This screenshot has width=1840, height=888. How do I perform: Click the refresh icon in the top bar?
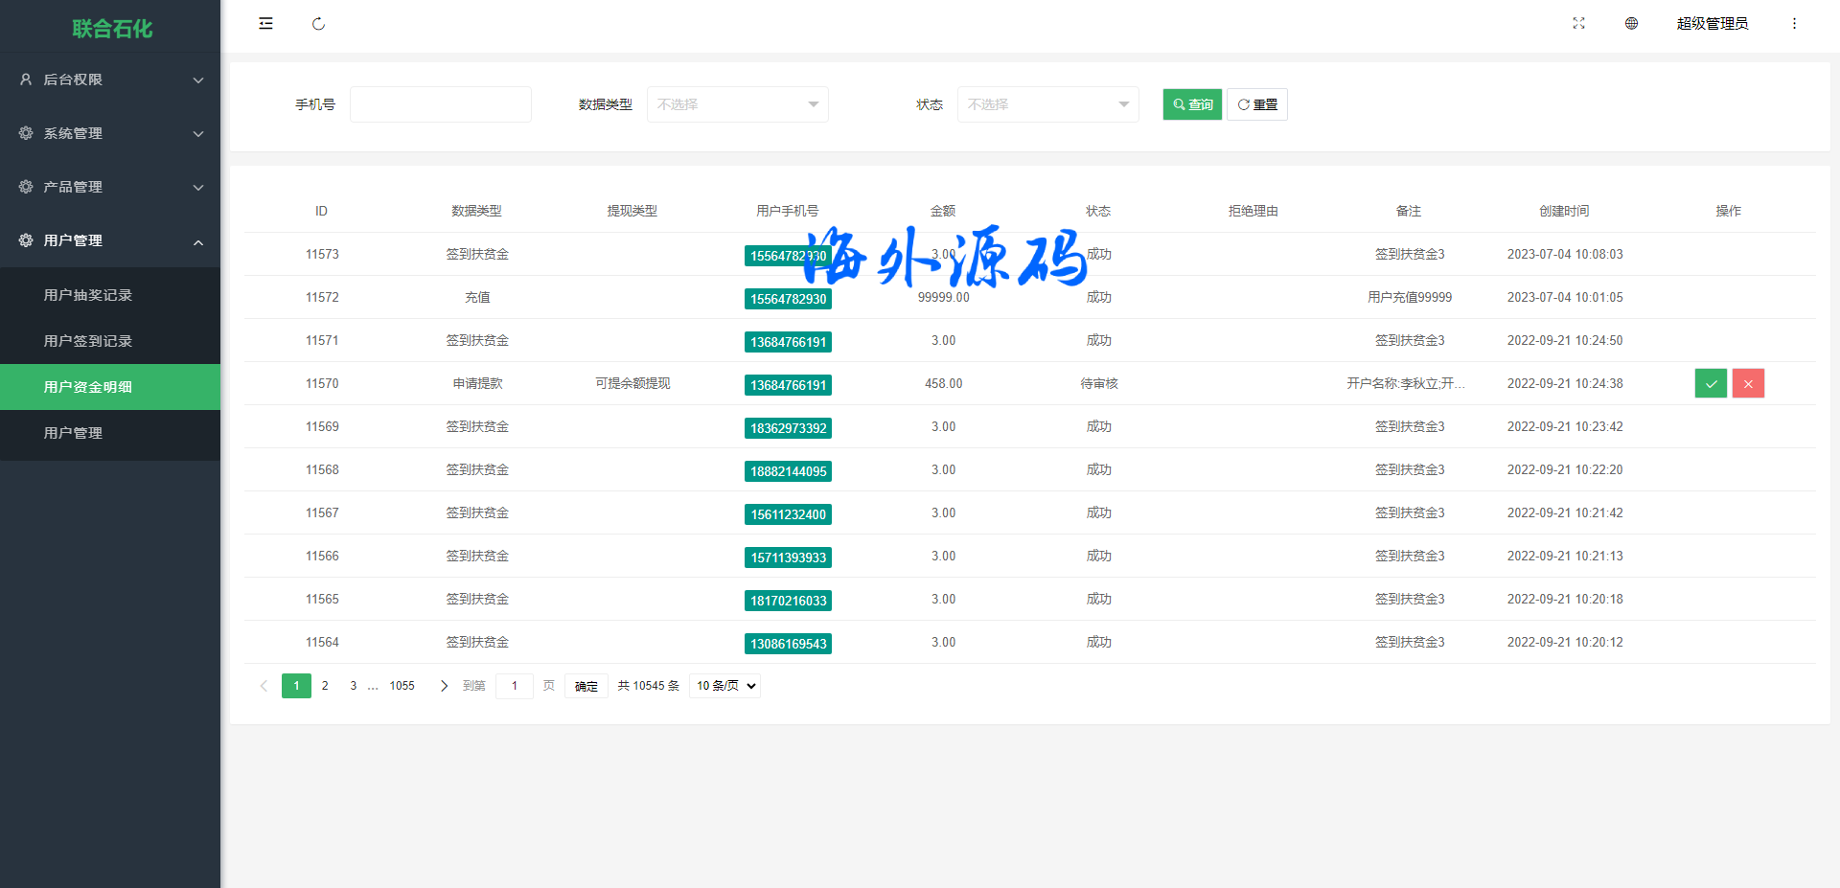pos(318,24)
